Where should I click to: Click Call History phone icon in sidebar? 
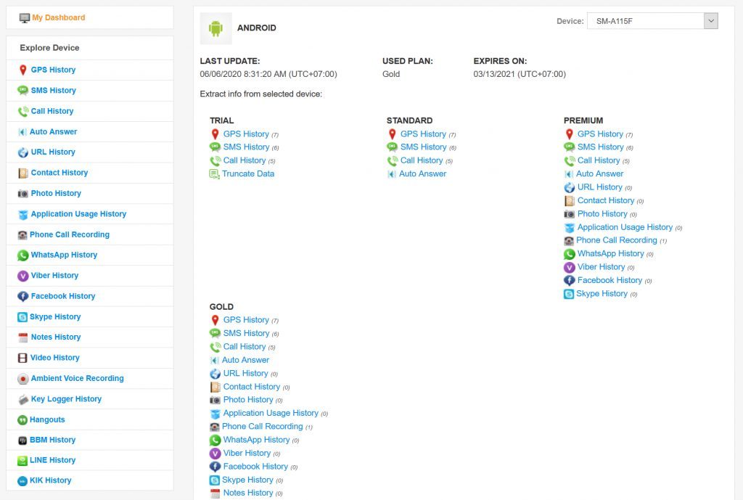click(22, 111)
